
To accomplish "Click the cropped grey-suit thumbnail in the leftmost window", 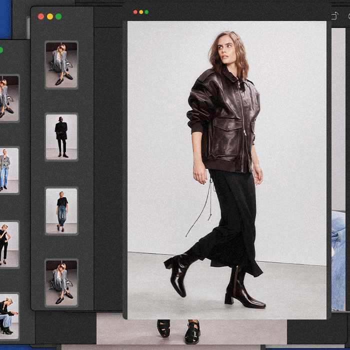I will (x=9, y=98).
